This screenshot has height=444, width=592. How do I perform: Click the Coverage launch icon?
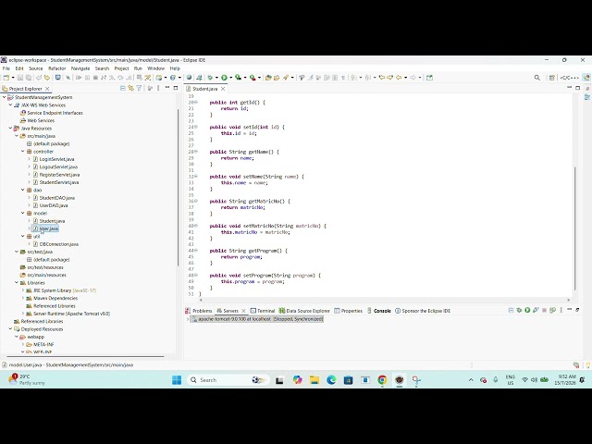point(239,78)
